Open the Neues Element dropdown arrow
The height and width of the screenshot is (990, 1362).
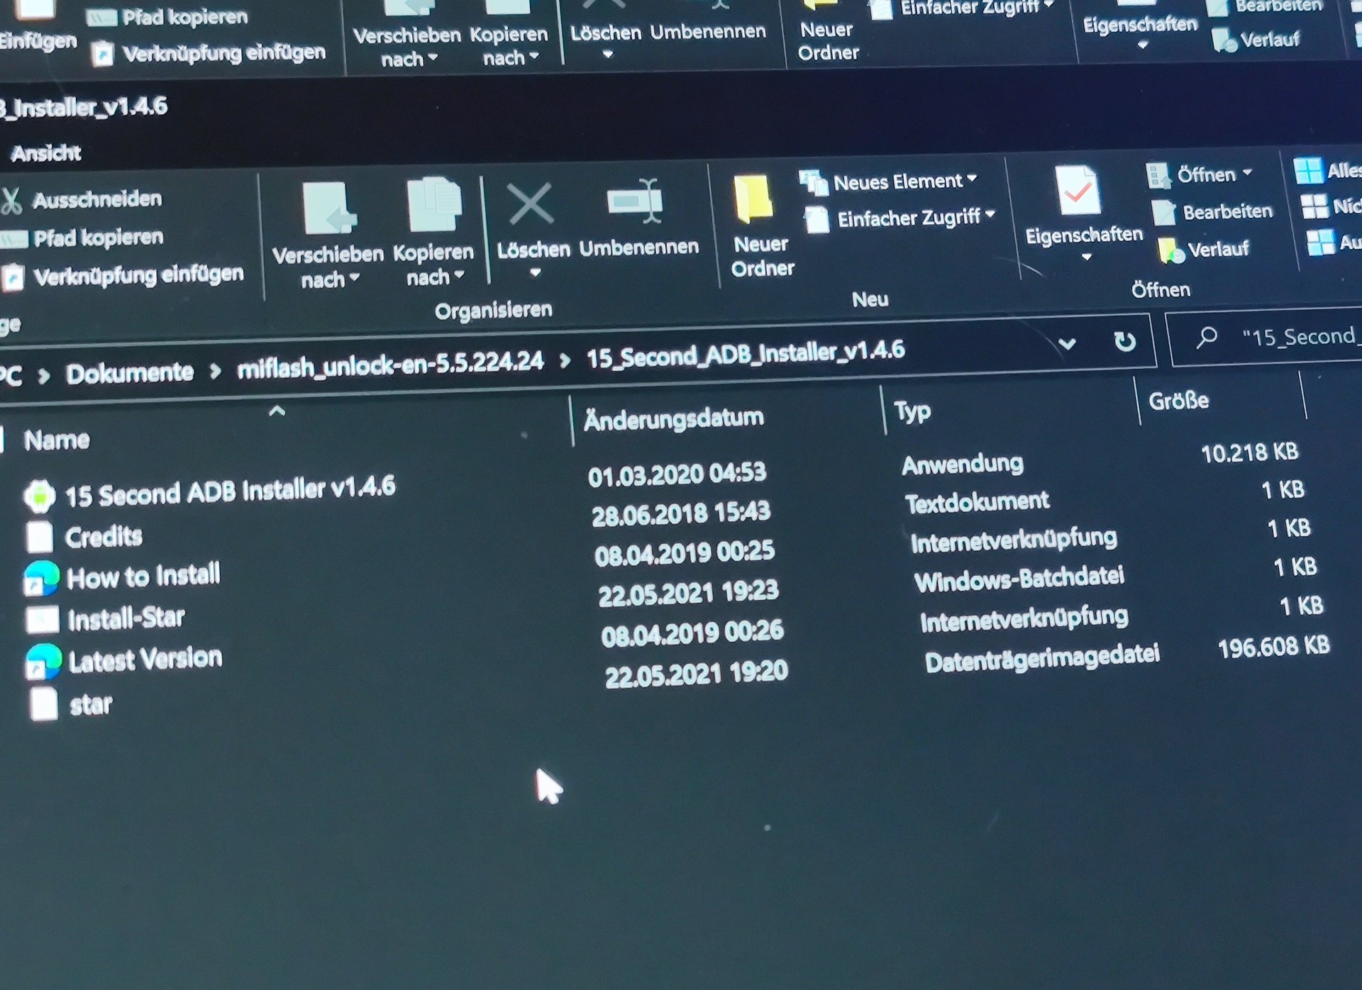coord(972,178)
